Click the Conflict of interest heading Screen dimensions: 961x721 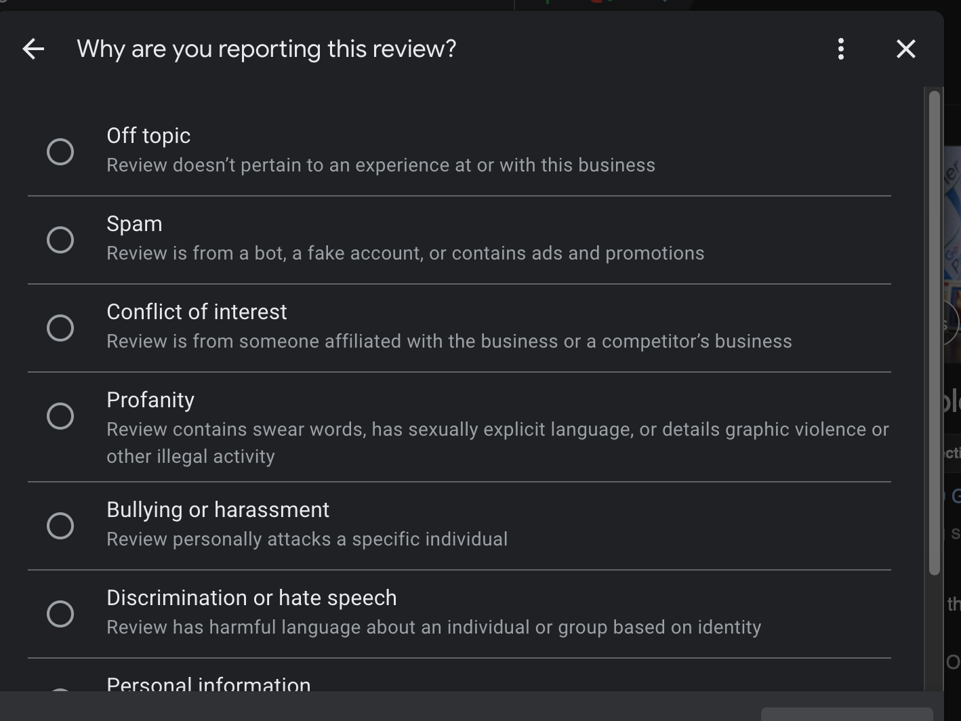point(197,312)
